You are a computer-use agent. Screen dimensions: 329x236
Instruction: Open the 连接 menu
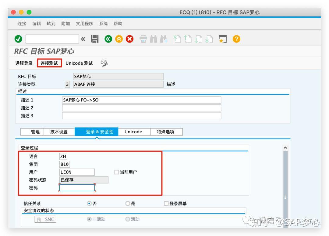click(22, 24)
